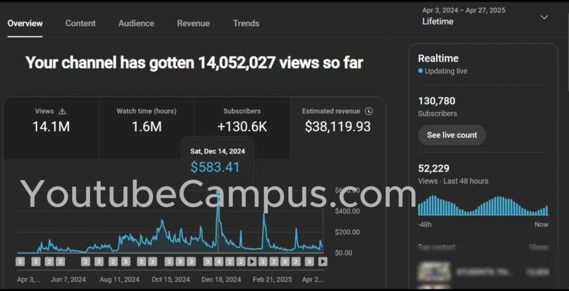Click the See live count button
This screenshot has width=569, height=291.
pos(452,135)
